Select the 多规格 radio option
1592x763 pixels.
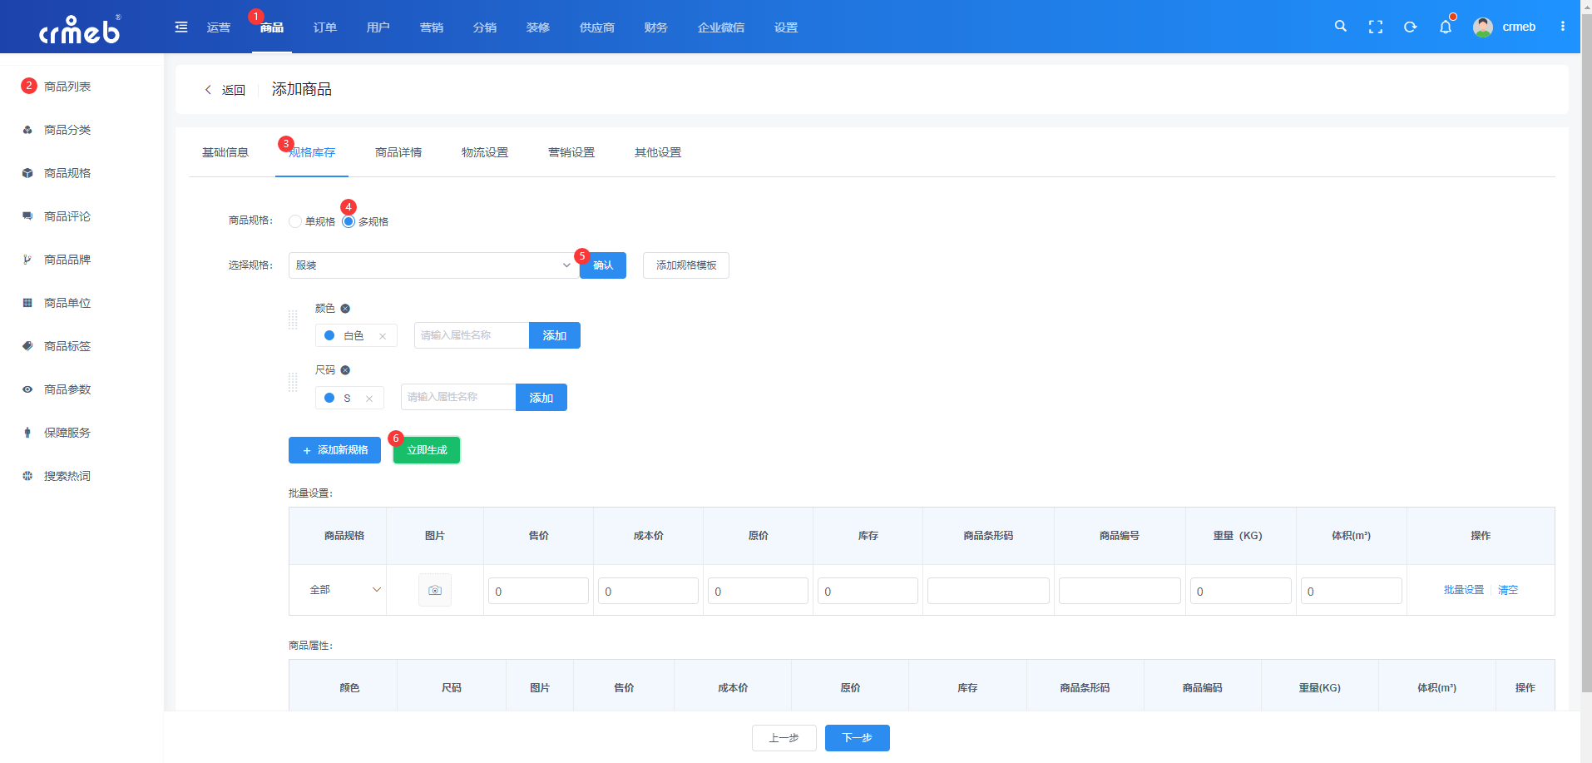click(349, 221)
